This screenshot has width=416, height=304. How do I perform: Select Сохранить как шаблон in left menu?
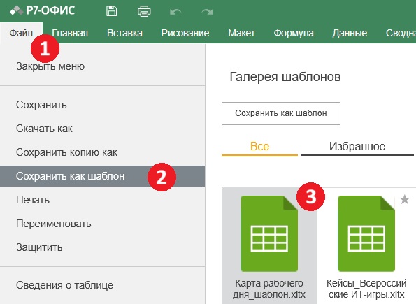coord(102,176)
